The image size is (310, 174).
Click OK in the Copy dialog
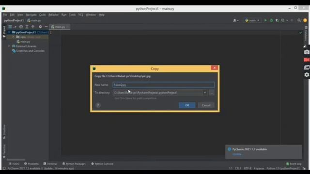tap(187, 105)
